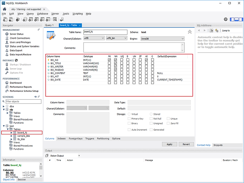
Task: Click the table Comments text area
Action: pyautogui.click(x=134, y=48)
